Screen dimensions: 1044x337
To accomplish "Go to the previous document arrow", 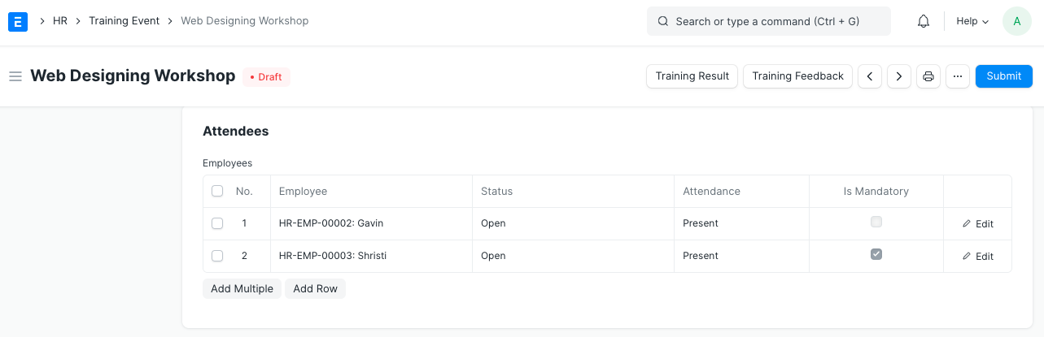I will point(870,76).
